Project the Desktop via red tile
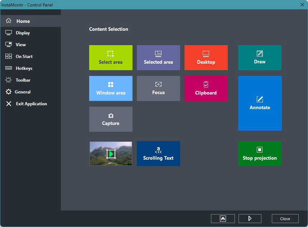The height and width of the screenshot is (227, 308). pos(206,58)
